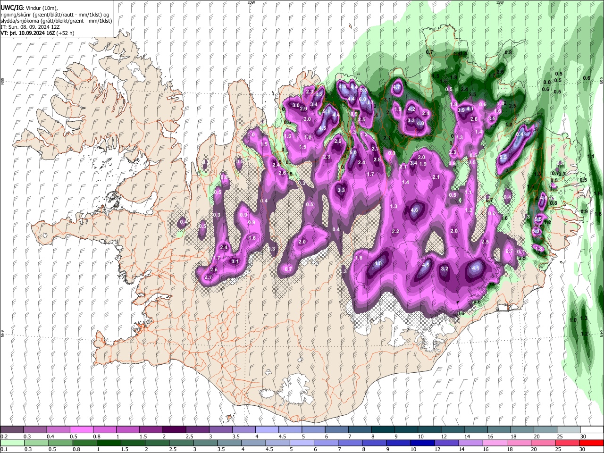Pick the pure red 30+ swatch
The width and height of the screenshot is (604, 453).
tap(591, 443)
